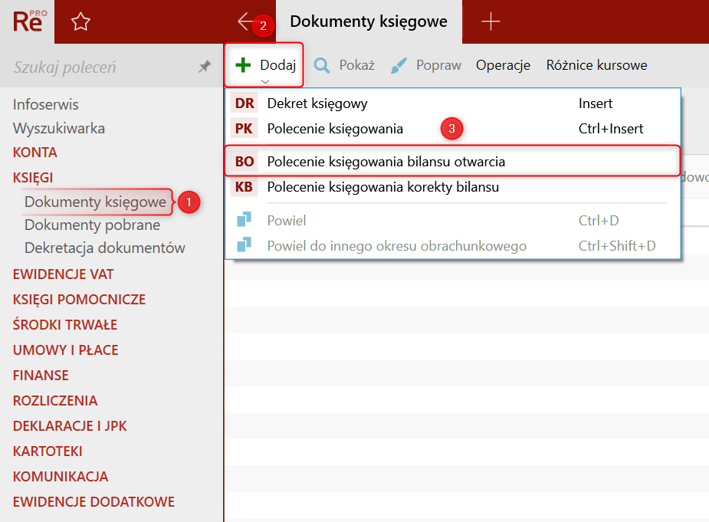Expand the Dodaj dropdown arrow
The height and width of the screenshot is (522, 709).
pos(265,80)
